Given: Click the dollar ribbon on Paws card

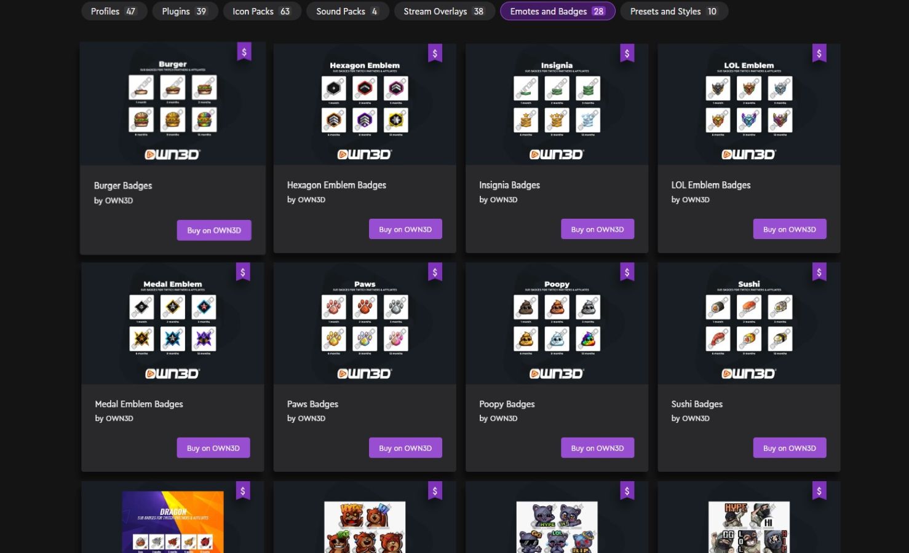Looking at the screenshot, I should (435, 272).
